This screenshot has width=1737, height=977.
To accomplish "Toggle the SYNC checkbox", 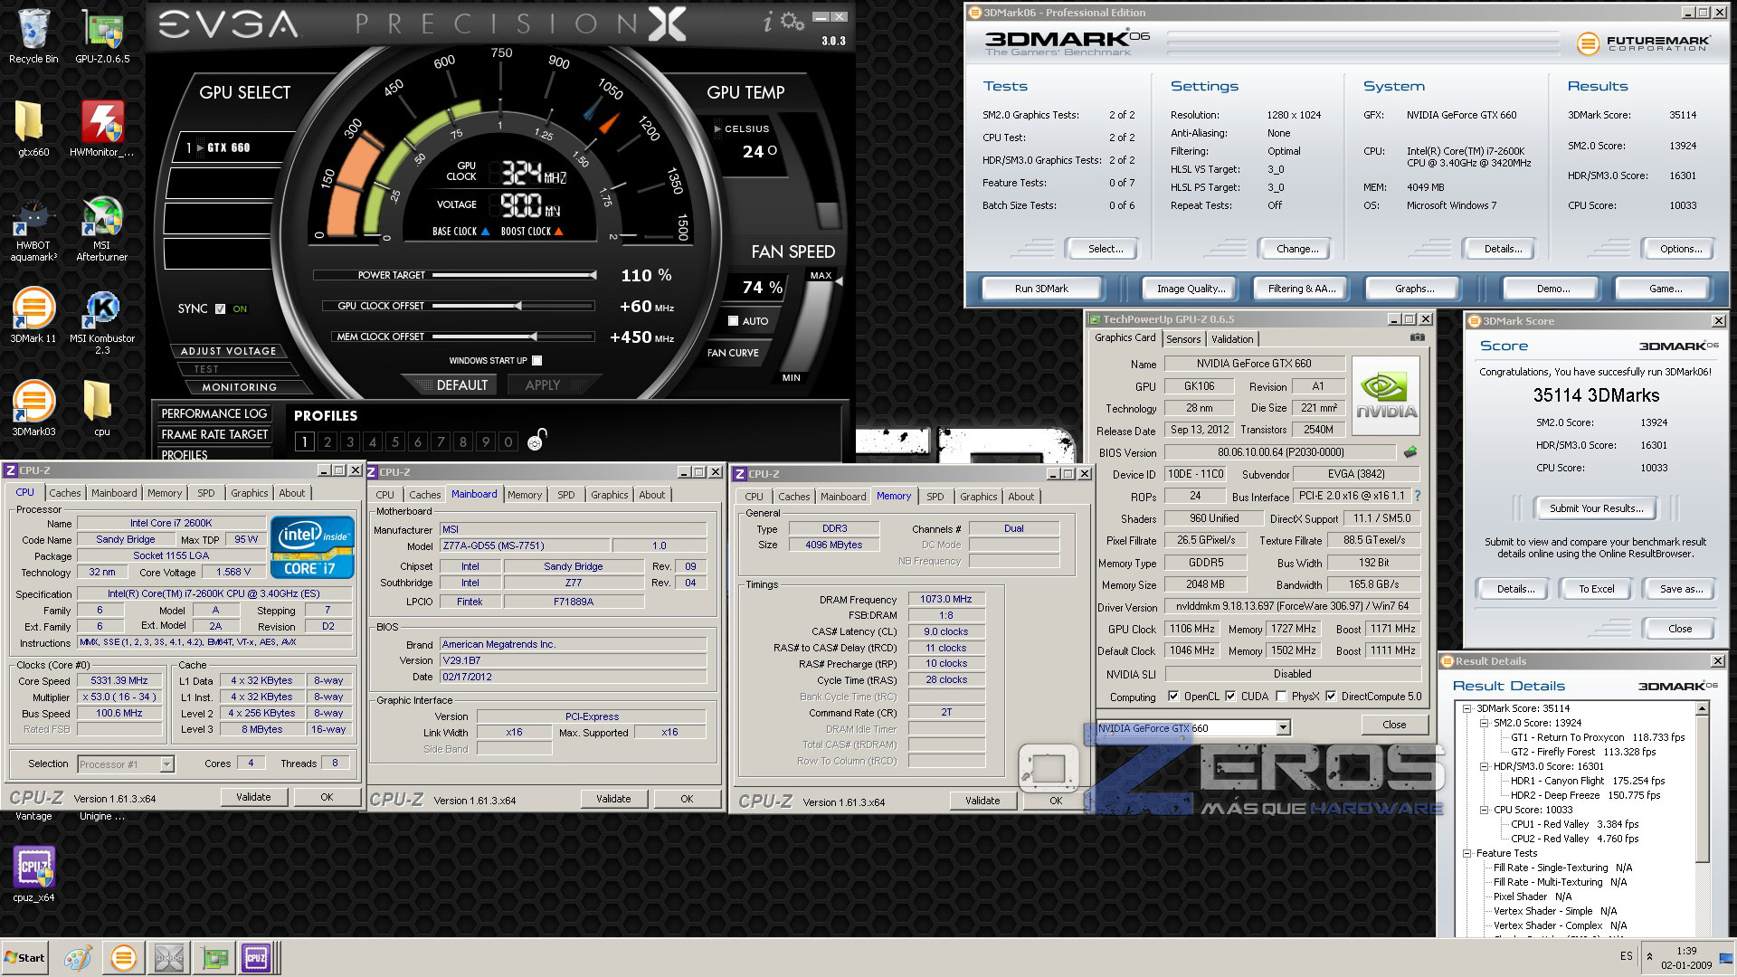I will tap(220, 308).
